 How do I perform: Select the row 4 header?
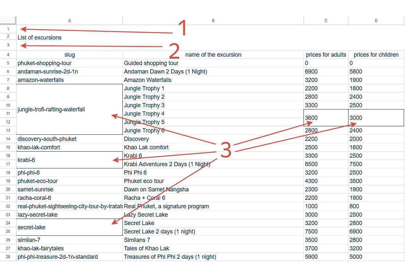(x=8, y=55)
